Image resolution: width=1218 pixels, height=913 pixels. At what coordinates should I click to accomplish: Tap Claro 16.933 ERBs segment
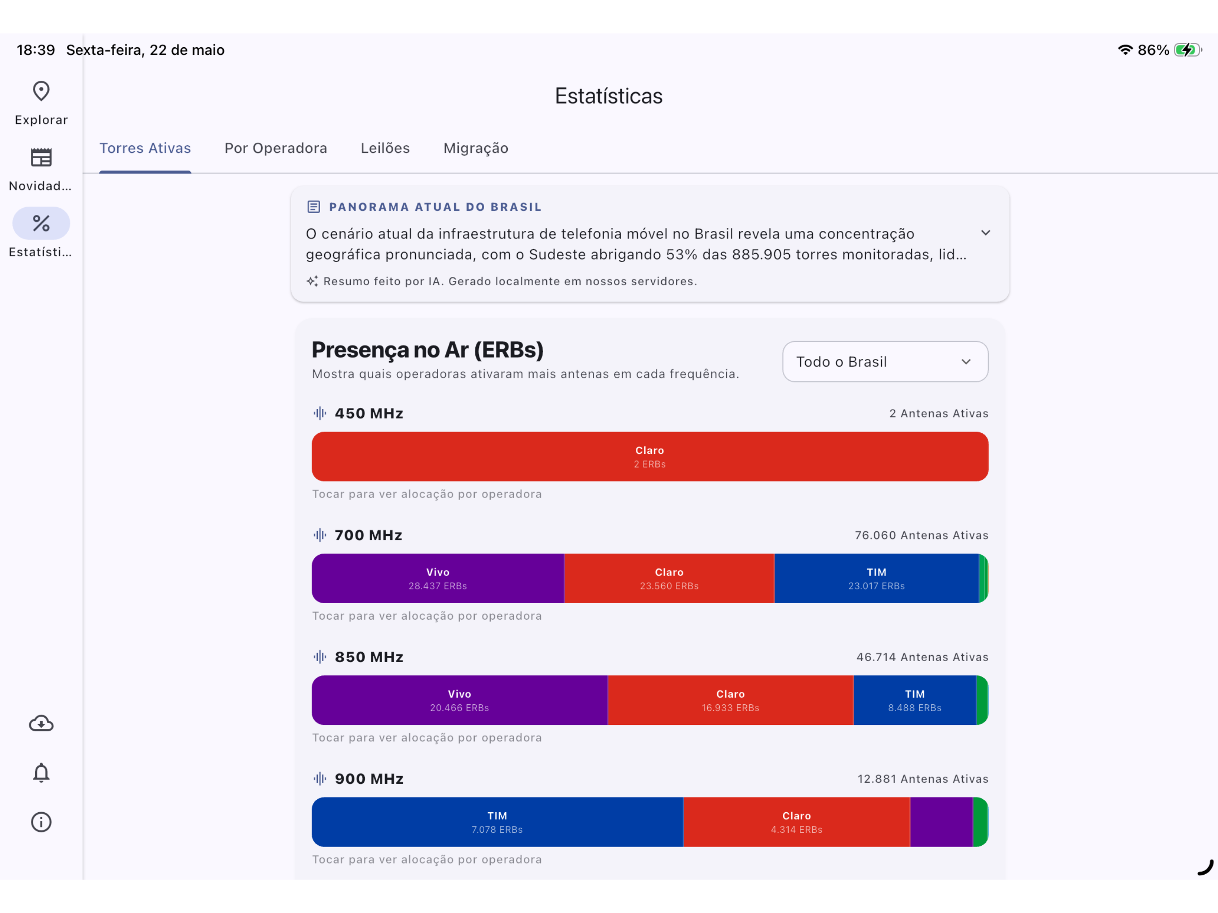pyautogui.click(x=730, y=700)
